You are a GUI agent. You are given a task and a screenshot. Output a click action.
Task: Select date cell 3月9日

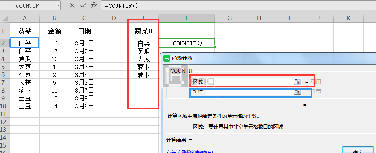click(x=84, y=106)
